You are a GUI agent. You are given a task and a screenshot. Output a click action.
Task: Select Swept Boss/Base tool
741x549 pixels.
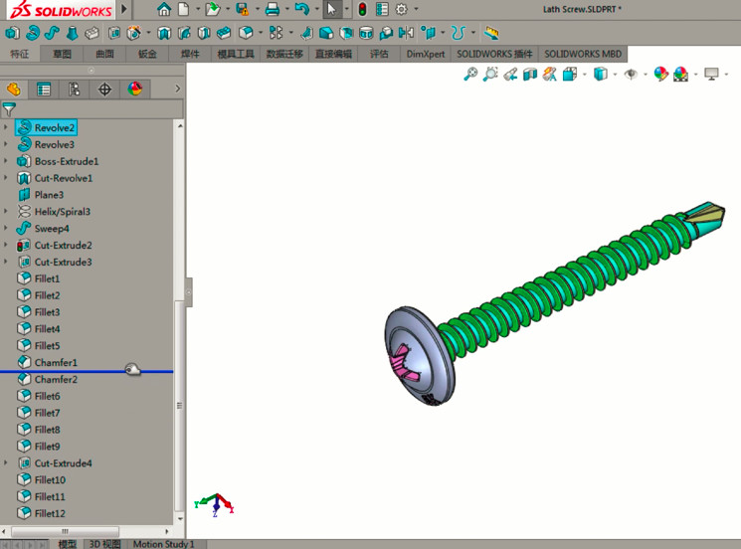52,33
